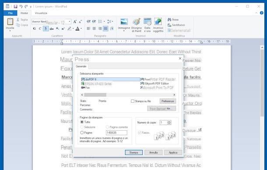Click Sostituisci replace button
Image resolution: width=267 pixels, height=170 pixels.
[176, 25]
